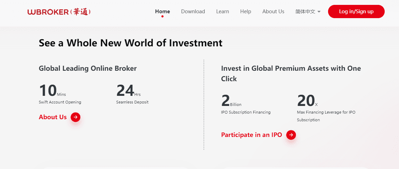Click the arrow icon next to Participate in an IPO
This screenshot has width=399, height=169.
pyautogui.click(x=291, y=135)
